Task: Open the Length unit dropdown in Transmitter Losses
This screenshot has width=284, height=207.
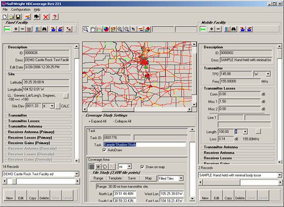Action: tap(245, 132)
